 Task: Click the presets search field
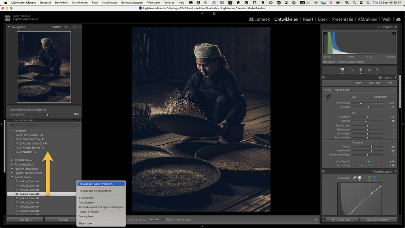pyautogui.click(x=45, y=125)
